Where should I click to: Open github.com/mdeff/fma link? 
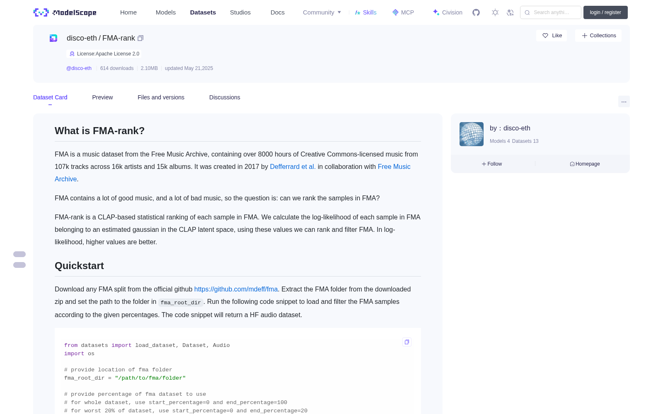point(236,289)
